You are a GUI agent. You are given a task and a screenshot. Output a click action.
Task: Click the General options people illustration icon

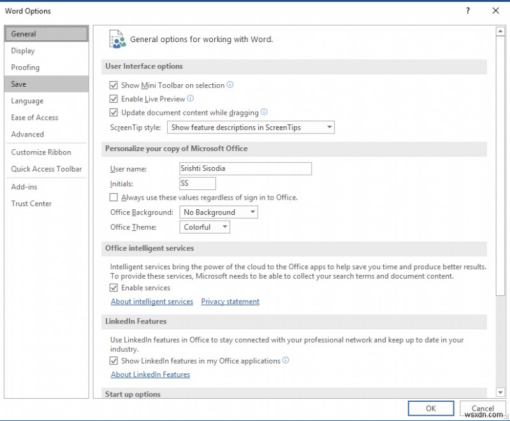[117, 38]
